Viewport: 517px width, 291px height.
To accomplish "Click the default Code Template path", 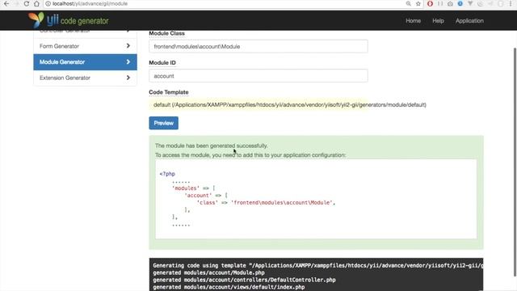I will pos(290,104).
